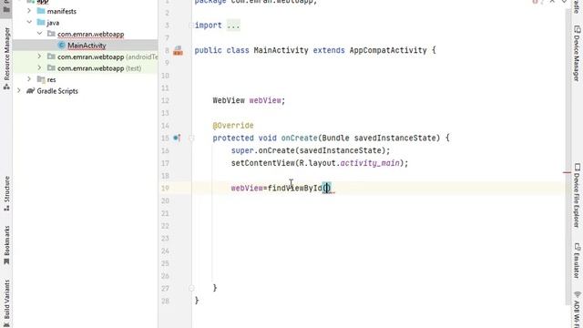
Task: Open the Build Variants tool window
Action: [6, 303]
